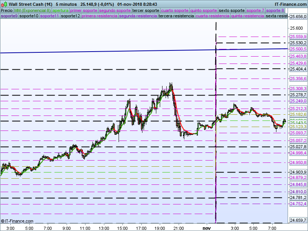Click soporte 8 indicator label
308x231 pixels.
click(275, 11)
